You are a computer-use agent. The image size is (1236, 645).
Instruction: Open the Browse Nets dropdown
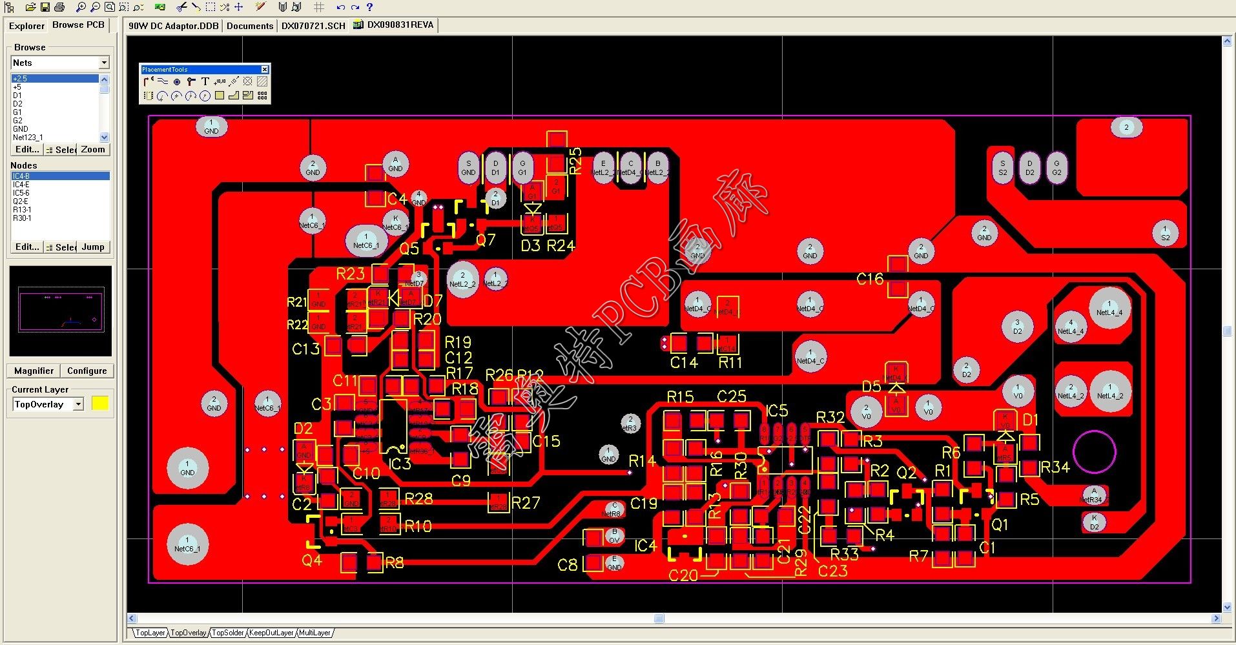[x=104, y=63]
